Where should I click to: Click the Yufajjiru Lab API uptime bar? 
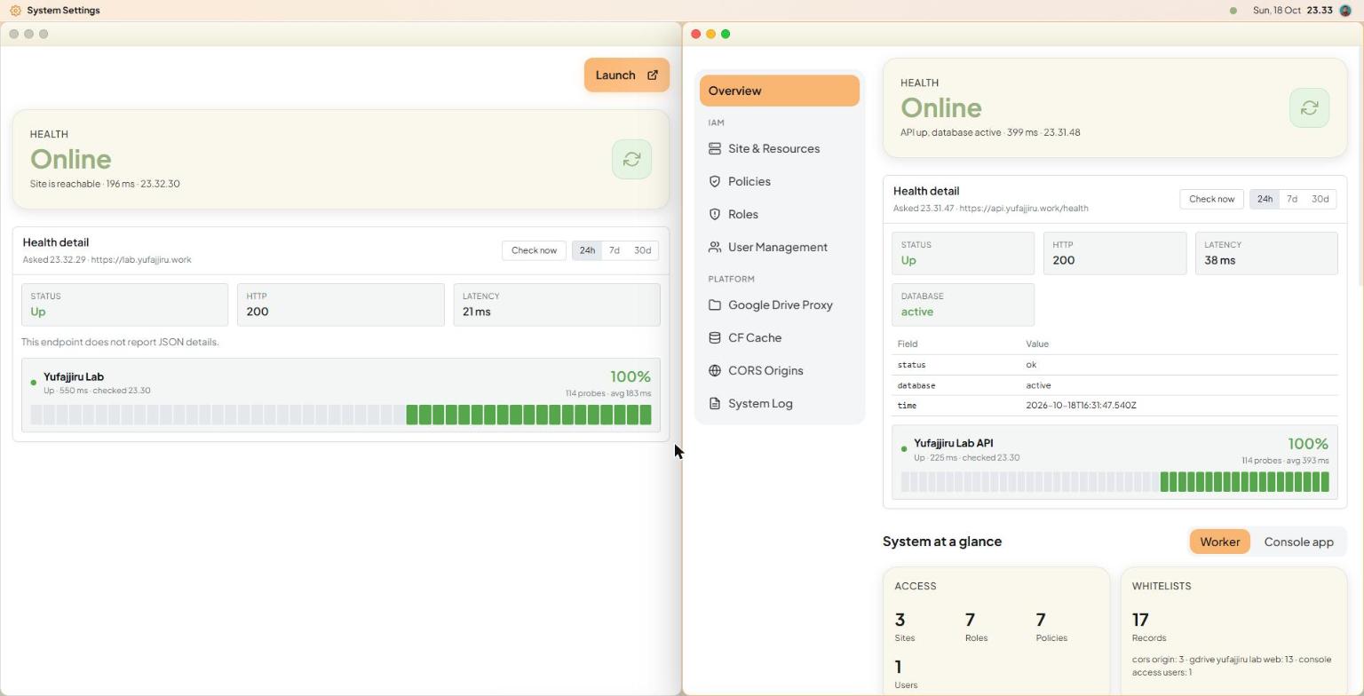[1114, 481]
